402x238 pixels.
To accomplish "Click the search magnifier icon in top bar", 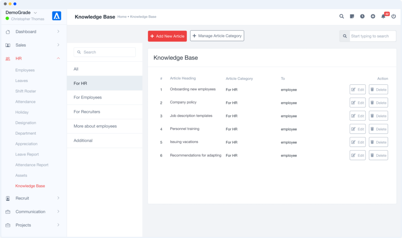I will coord(342,16).
